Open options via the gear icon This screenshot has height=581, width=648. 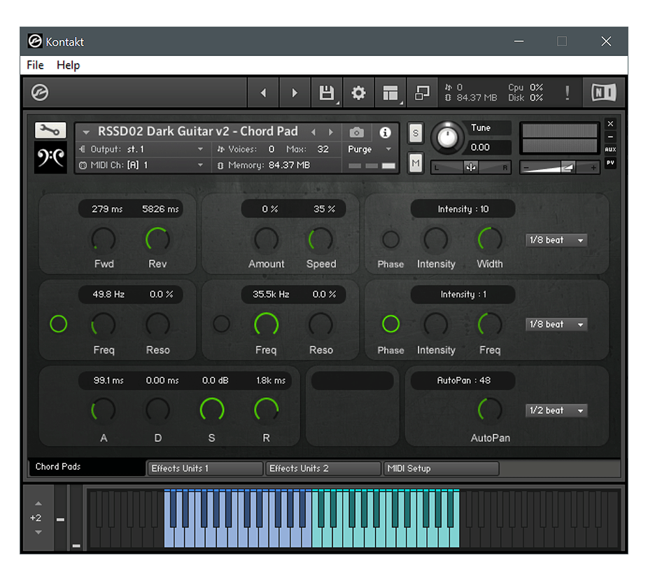358,92
